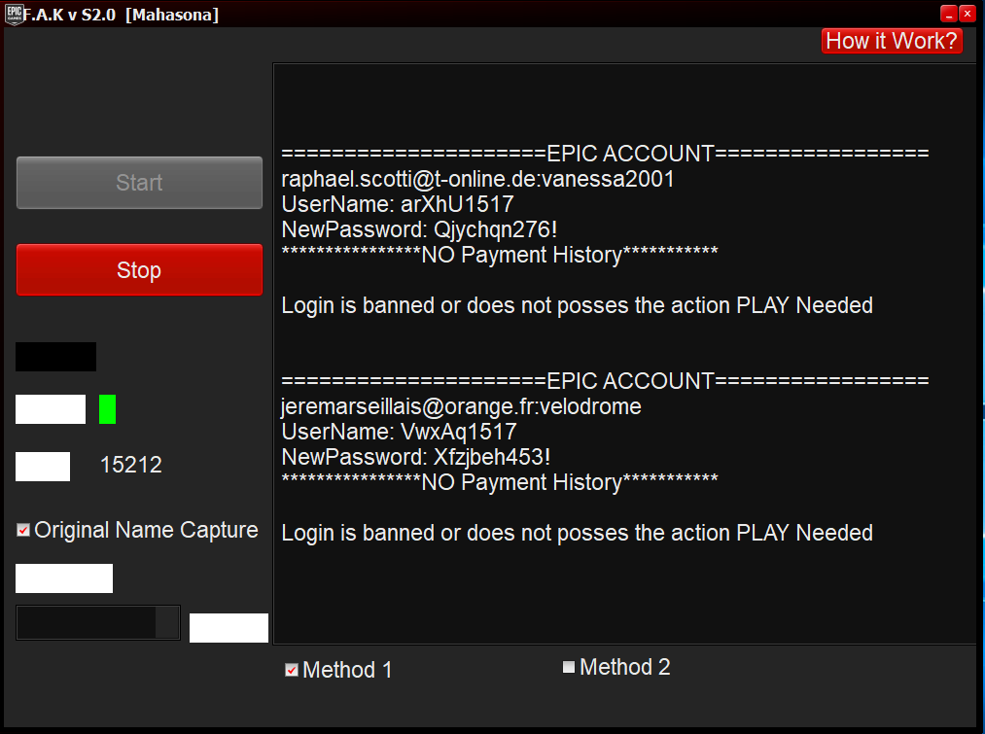Viewport: 985px width, 734px height.
Task: Toggle the Method 1 checkbox
Action: click(x=292, y=670)
